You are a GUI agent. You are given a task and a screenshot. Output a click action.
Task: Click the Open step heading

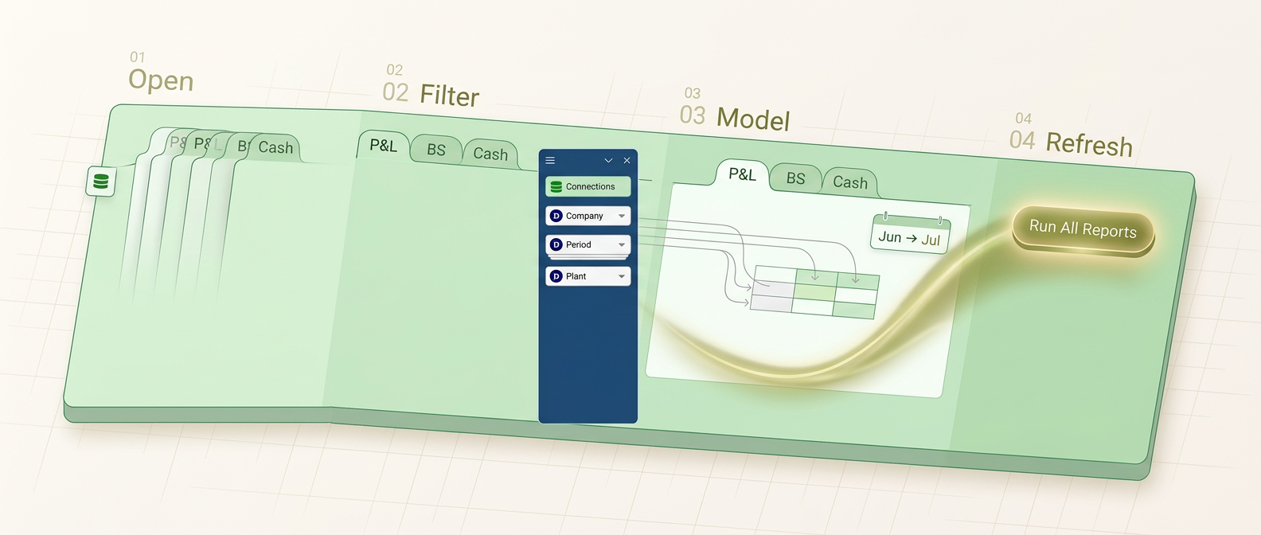[161, 80]
